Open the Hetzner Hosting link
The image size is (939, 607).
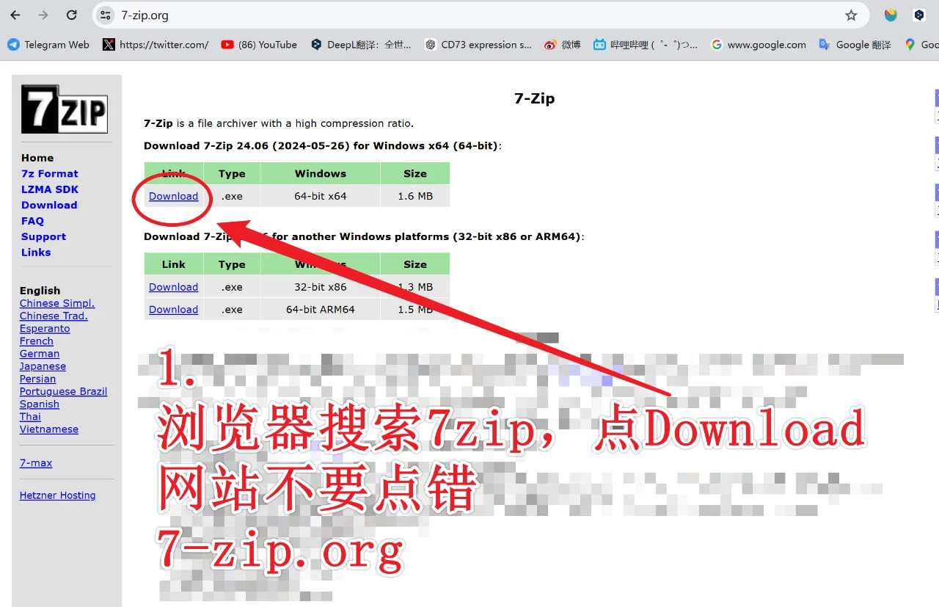click(57, 495)
